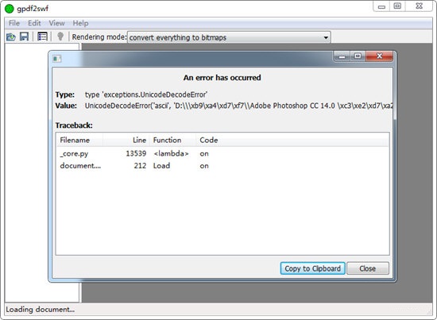
Task: Minimize the error dialog window
Action: point(342,56)
